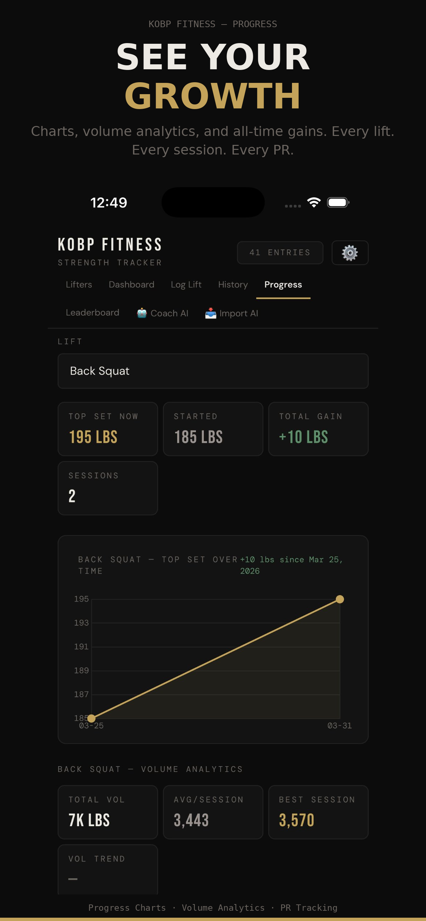This screenshot has height=921, width=426.
Task: Tap the battery status icon
Action: (x=338, y=202)
